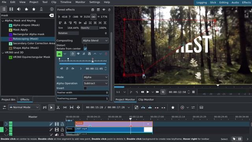
Task: Toggle mixed audio thumbnail preview icon
Action: coord(136,107)
